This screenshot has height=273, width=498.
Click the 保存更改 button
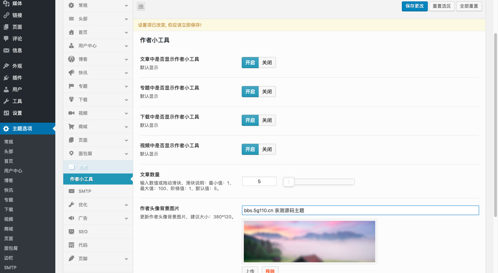[x=415, y=6]
